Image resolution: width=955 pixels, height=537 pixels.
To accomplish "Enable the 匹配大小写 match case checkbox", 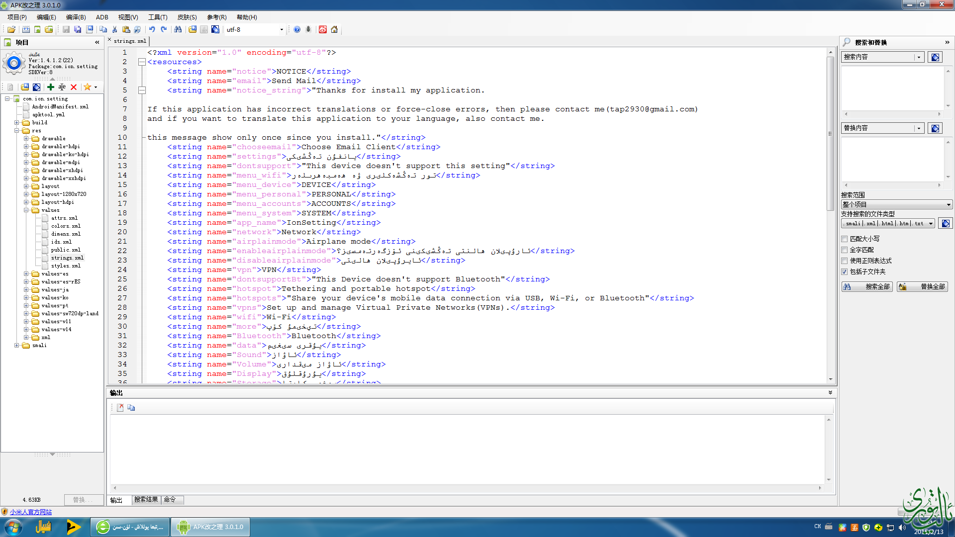I will pyautogui.click(x=845, y=239).
